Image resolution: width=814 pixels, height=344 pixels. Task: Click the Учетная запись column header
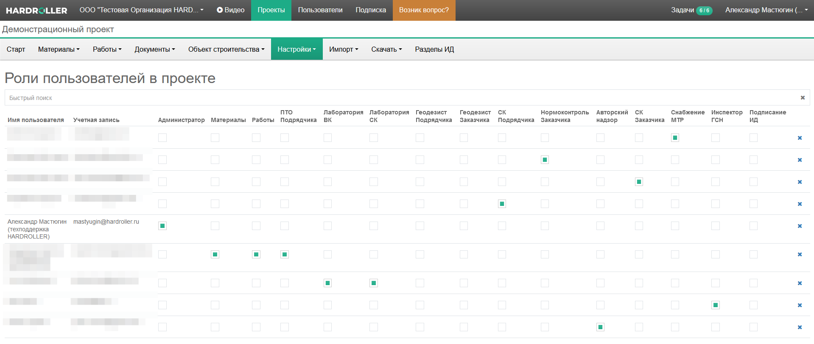96,120
